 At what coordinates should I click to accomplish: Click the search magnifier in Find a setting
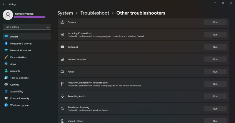pyautogui.click(x=48, y=27)
